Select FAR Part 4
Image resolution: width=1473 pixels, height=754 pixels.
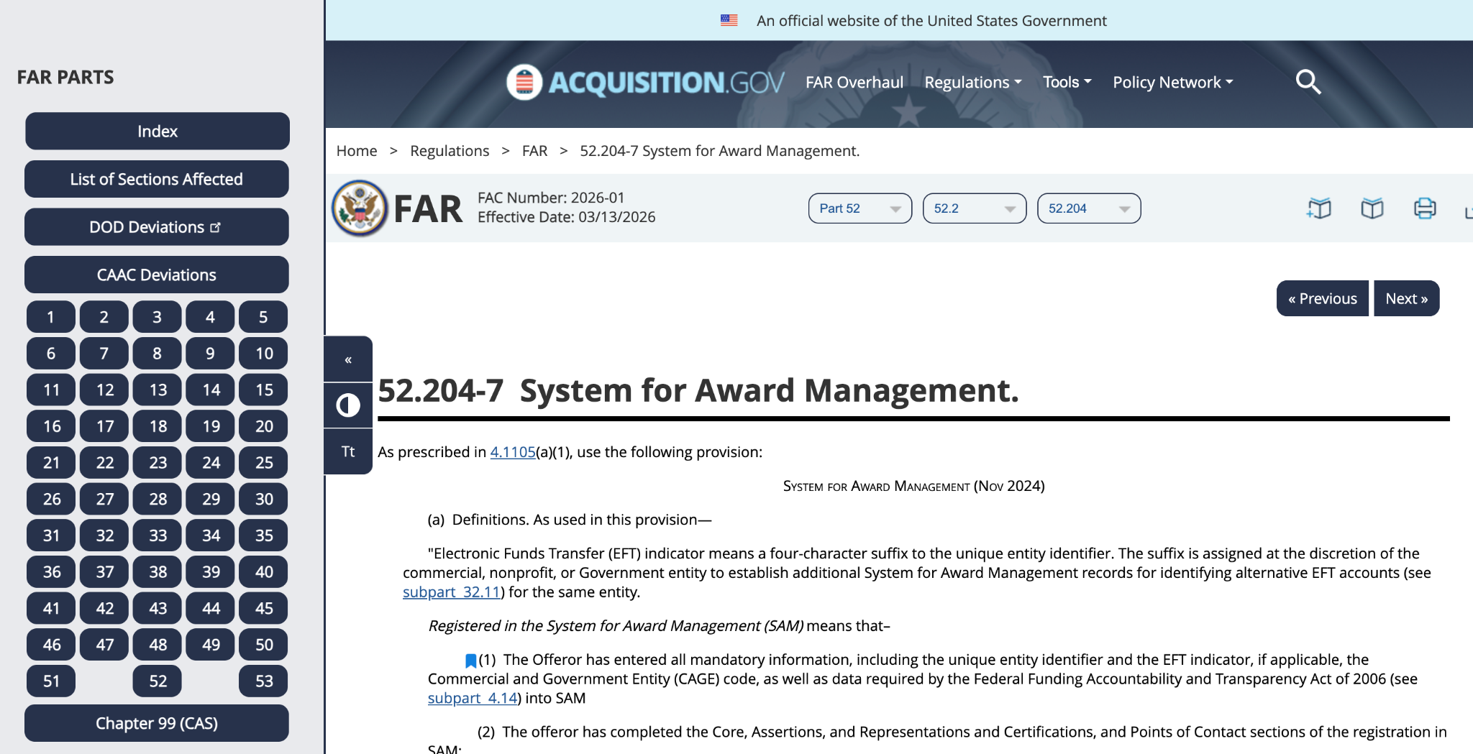coord(210,317)
